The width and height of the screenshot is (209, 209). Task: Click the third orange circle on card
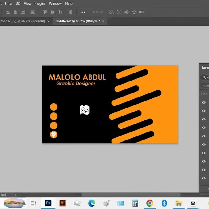pos(54,126)
